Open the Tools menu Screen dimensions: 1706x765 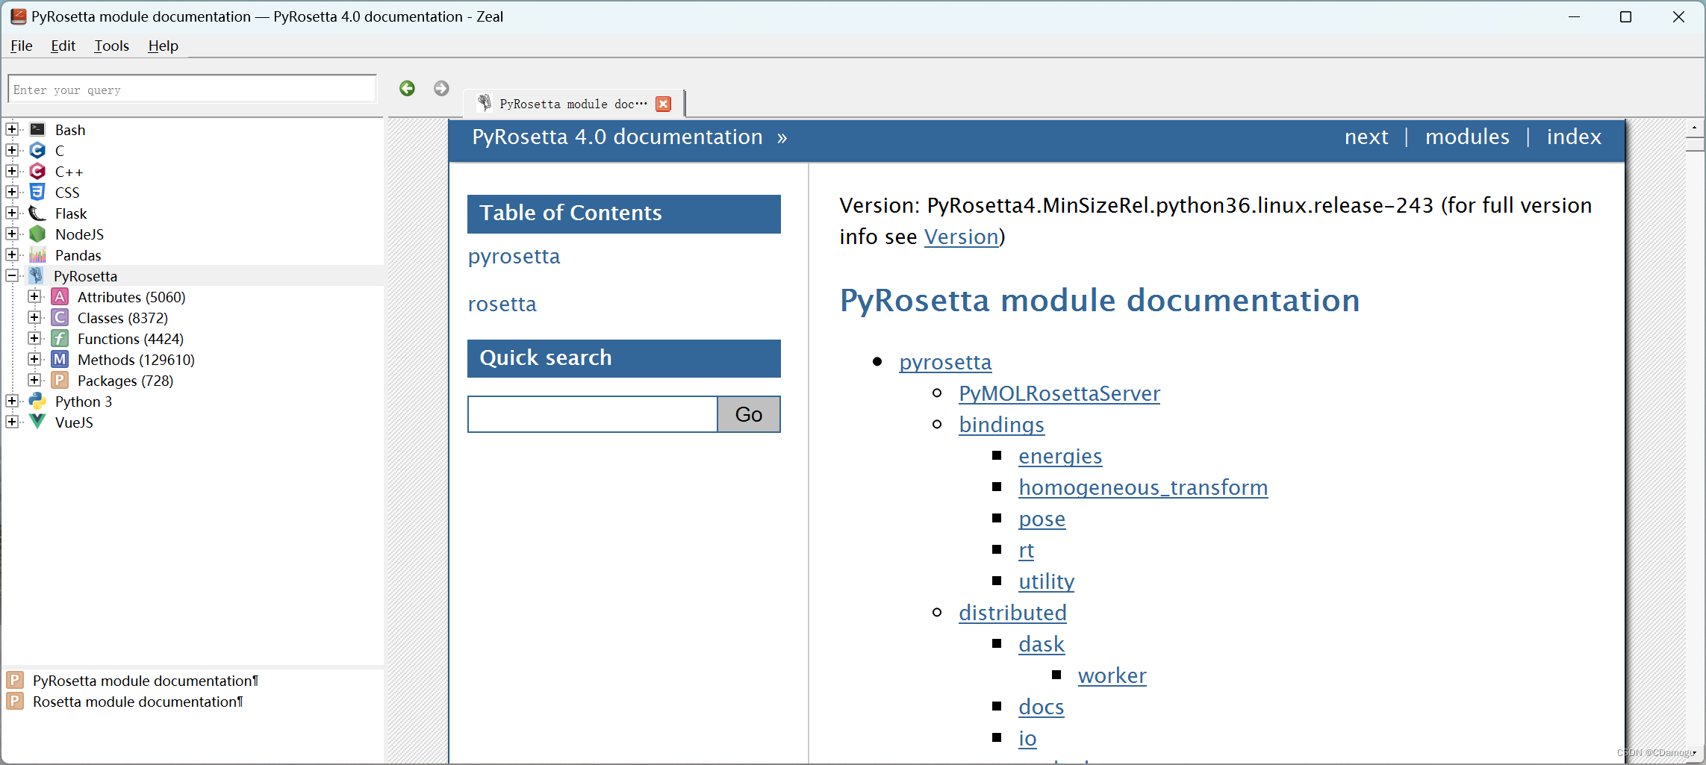click(x=111, y=46)
